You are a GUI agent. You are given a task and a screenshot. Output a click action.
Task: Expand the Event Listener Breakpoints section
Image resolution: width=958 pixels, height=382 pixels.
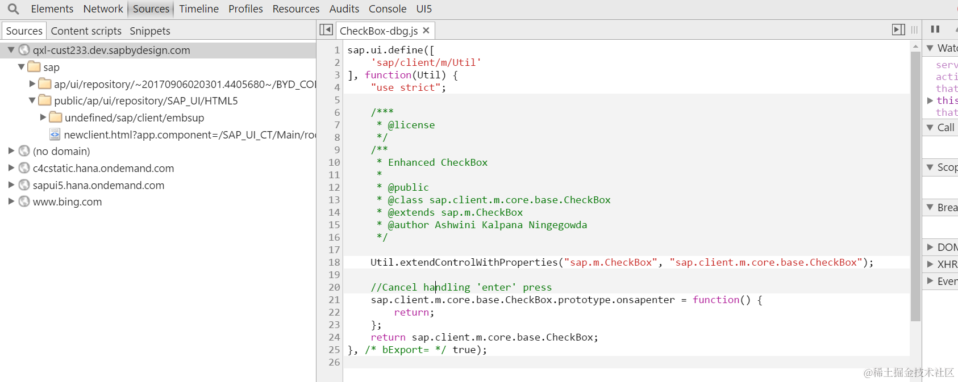930,282
